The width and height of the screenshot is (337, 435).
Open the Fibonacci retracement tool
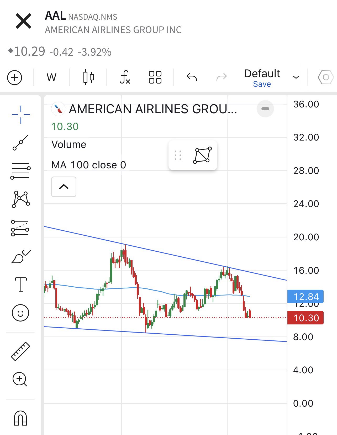tap(20, 170)
